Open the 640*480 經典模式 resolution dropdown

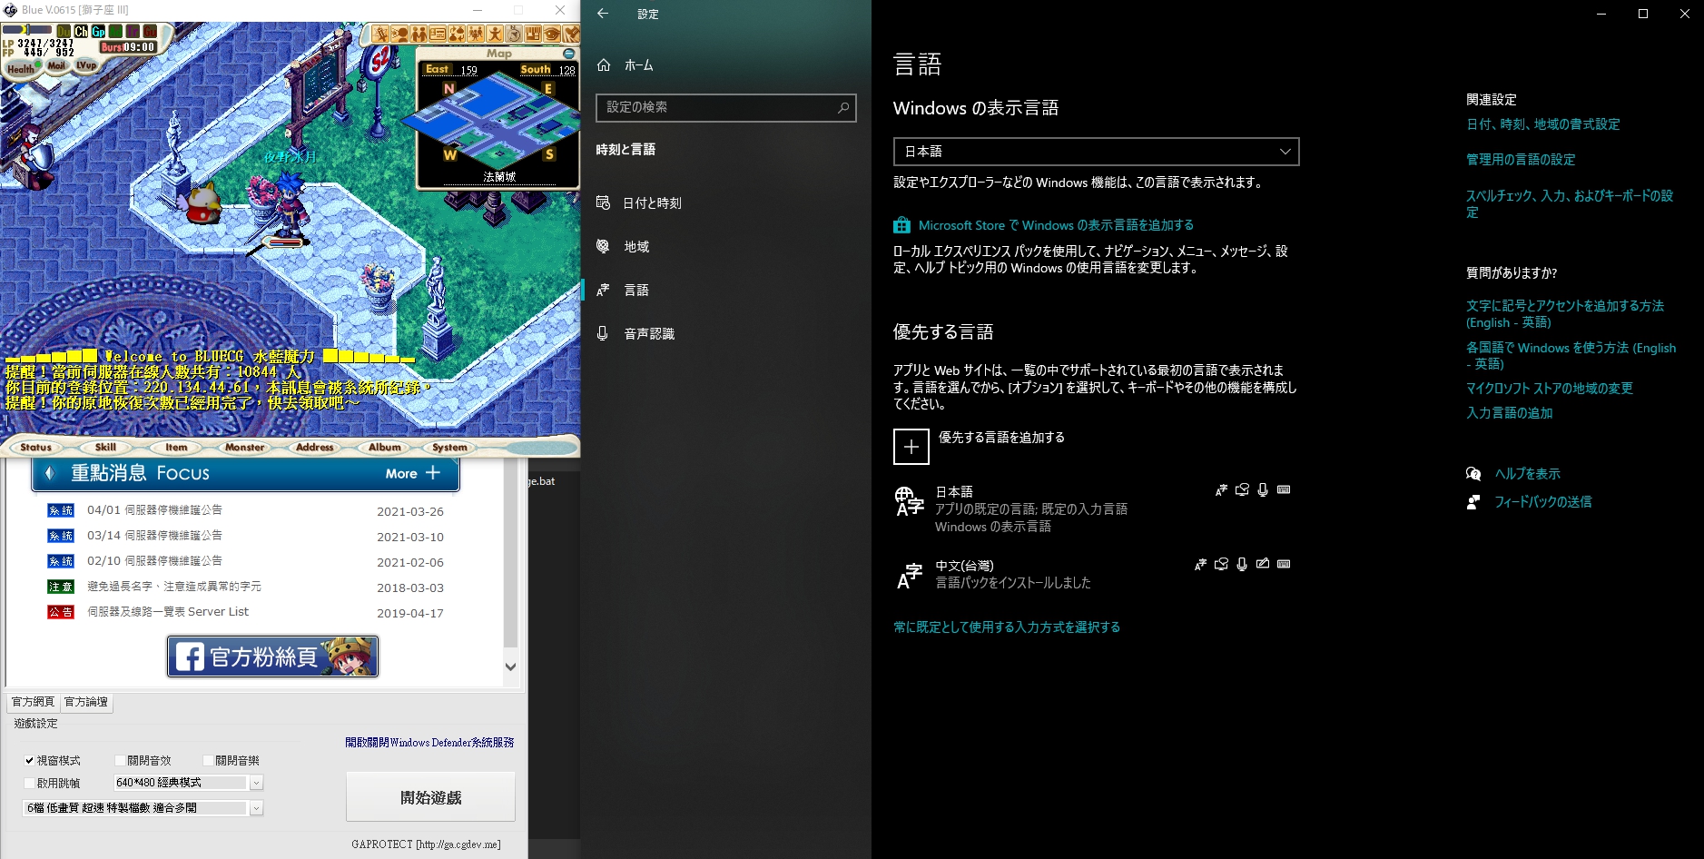188,783
